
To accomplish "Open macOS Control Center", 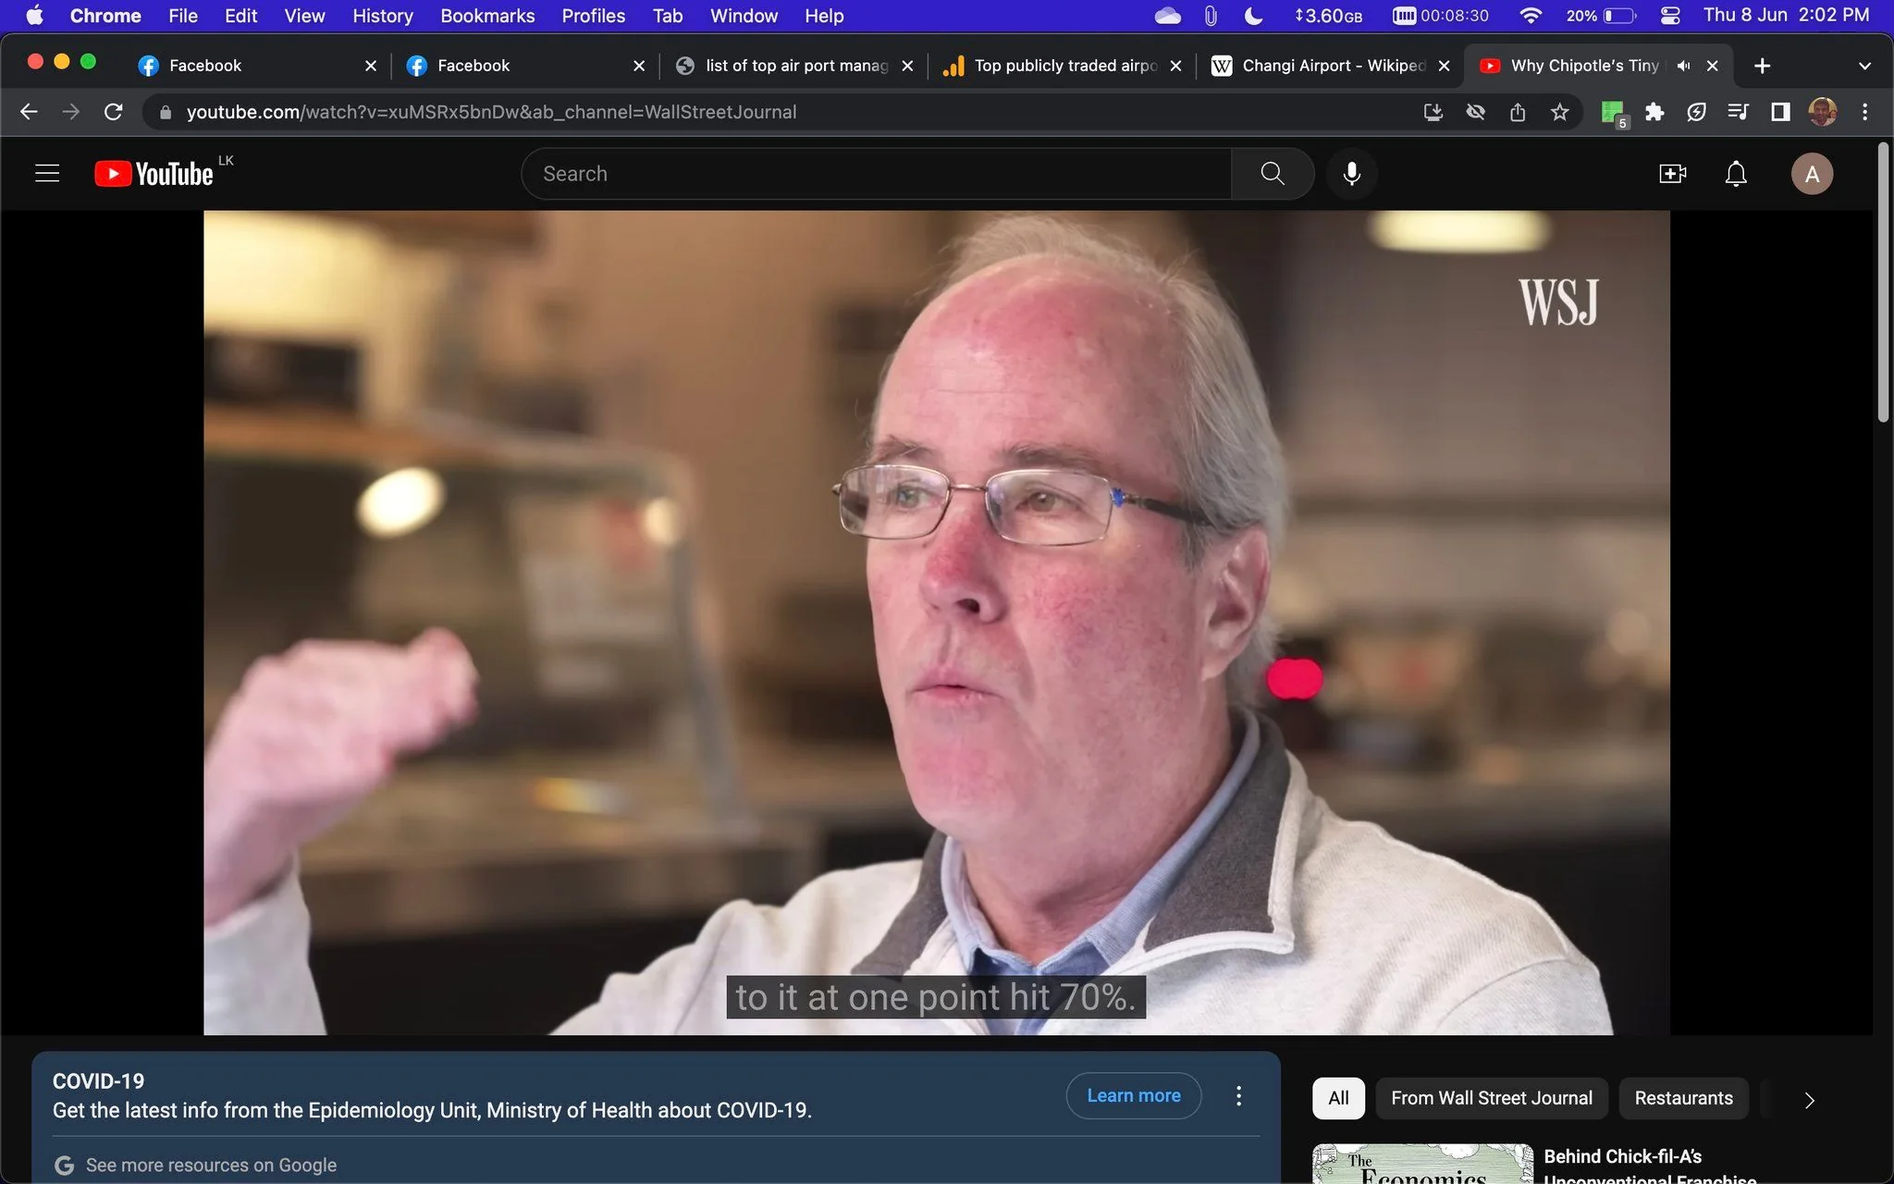I will pos(1670,16).
